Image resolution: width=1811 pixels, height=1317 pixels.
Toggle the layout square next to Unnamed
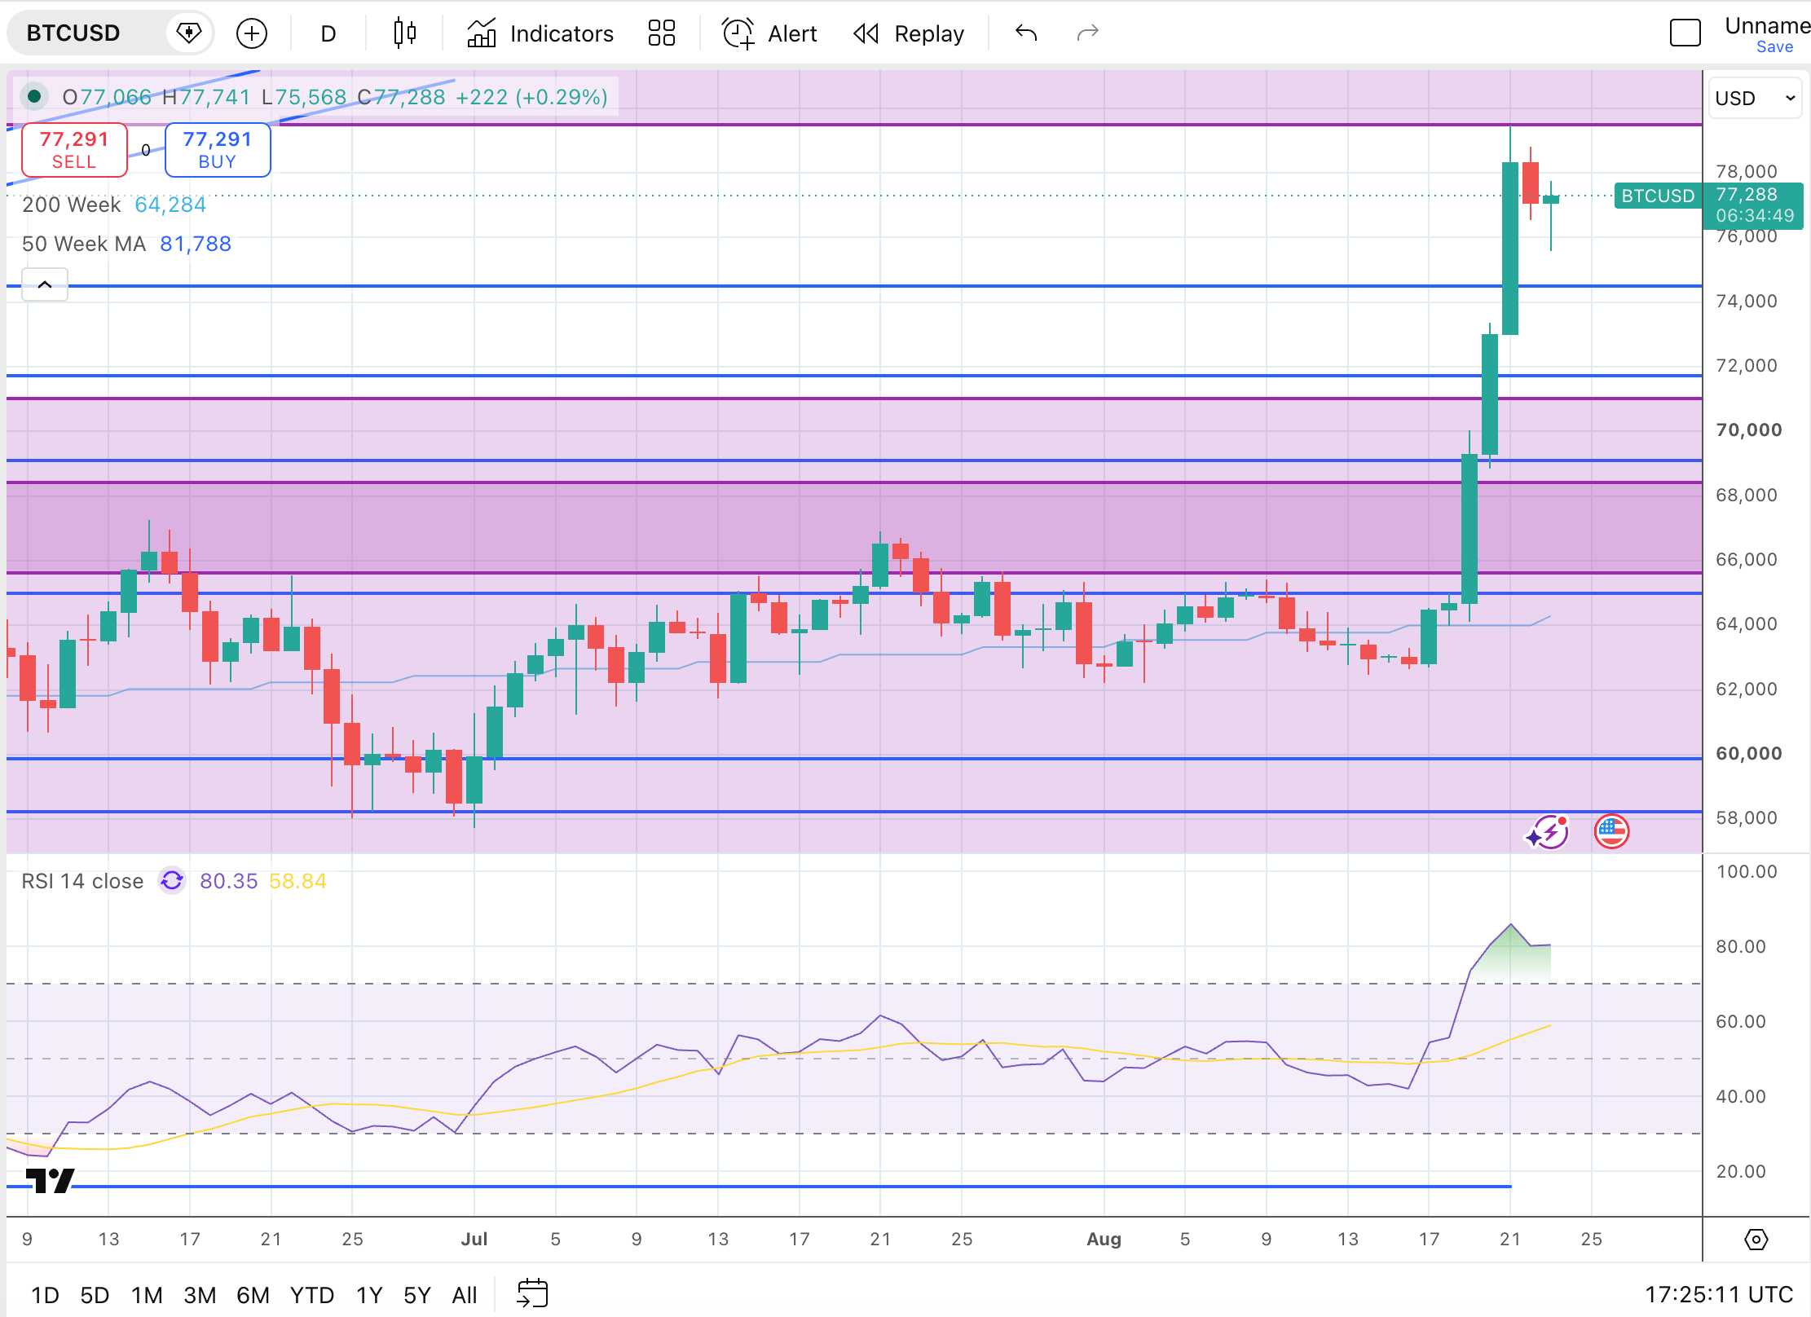click(1685, 33)
